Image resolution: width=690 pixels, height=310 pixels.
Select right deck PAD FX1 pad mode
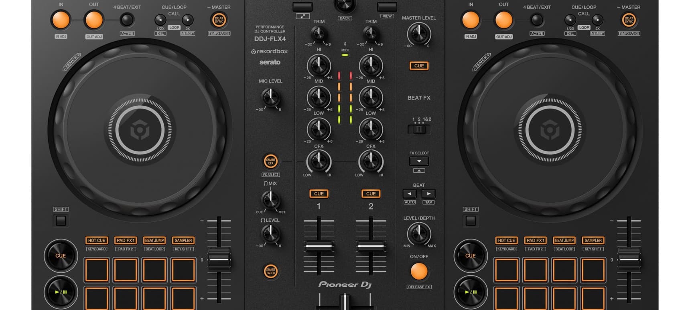[535, 240]
